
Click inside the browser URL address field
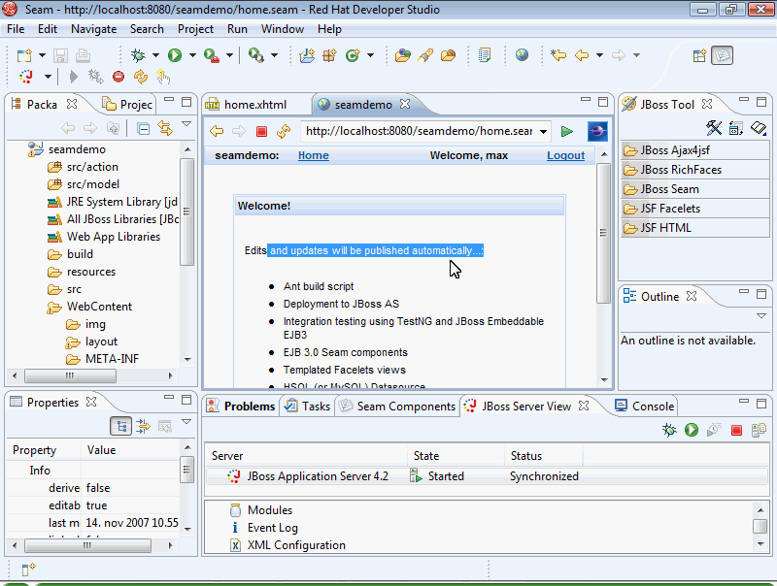coord(420,131)
